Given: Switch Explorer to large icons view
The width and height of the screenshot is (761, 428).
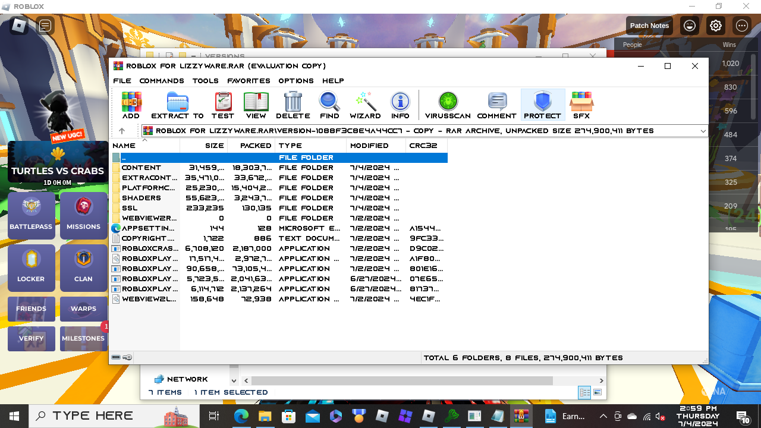Looking at the screenshot, I should 598,392.
